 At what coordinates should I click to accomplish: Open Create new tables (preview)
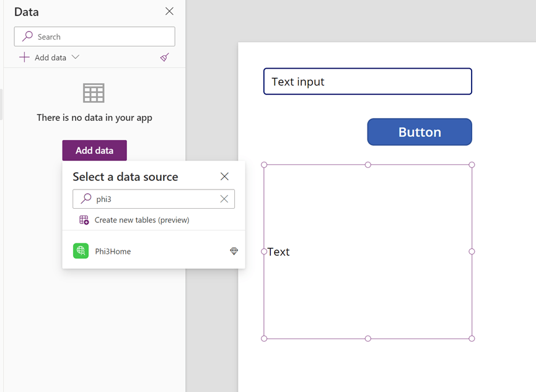point(142,220)
